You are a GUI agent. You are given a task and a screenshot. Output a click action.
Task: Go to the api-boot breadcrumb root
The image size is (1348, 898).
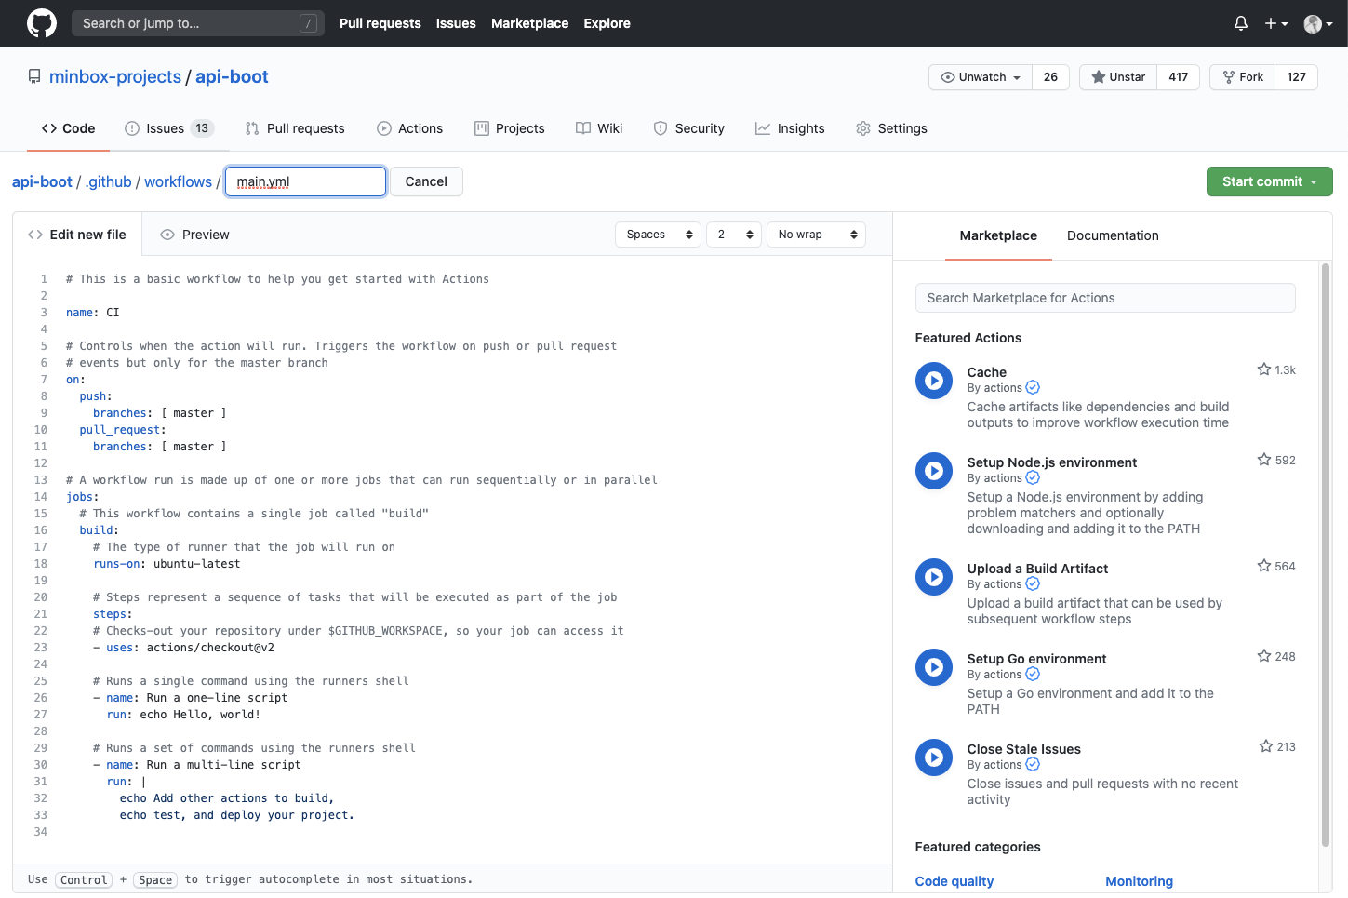click(42, 181)
